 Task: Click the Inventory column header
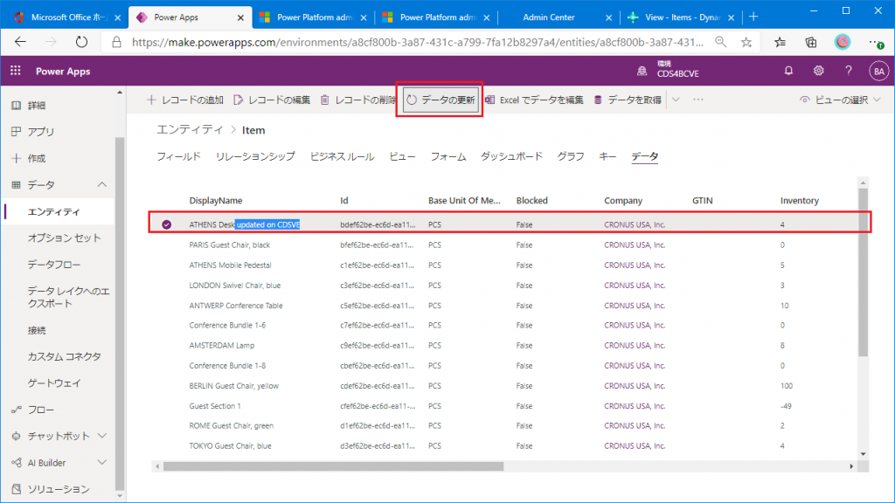(799, 201)
